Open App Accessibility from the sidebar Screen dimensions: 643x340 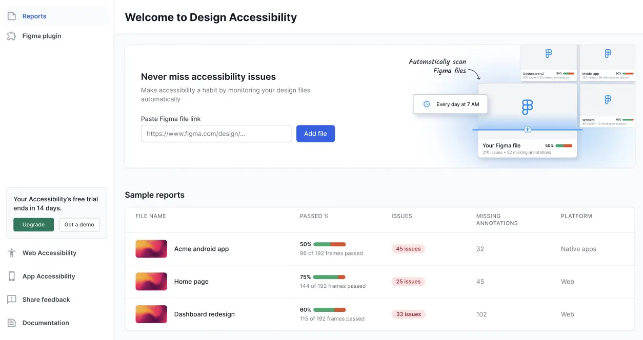(x=11, y=276)
